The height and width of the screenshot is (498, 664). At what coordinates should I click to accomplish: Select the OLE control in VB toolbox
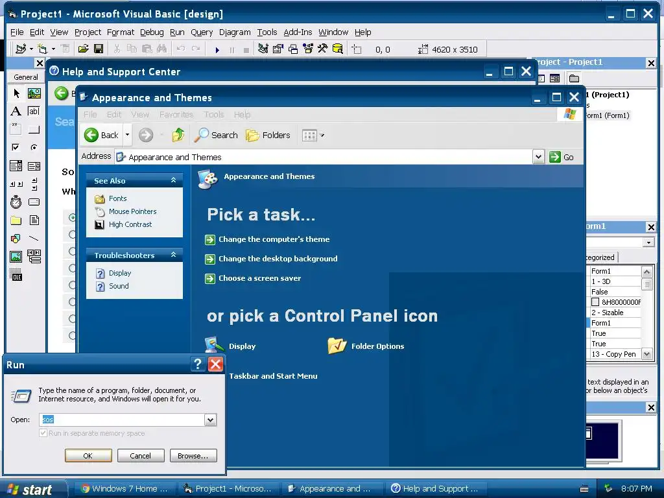pos(16,275)
